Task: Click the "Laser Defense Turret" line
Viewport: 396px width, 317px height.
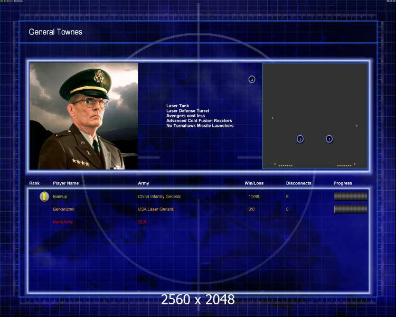Action: point(187,111)
